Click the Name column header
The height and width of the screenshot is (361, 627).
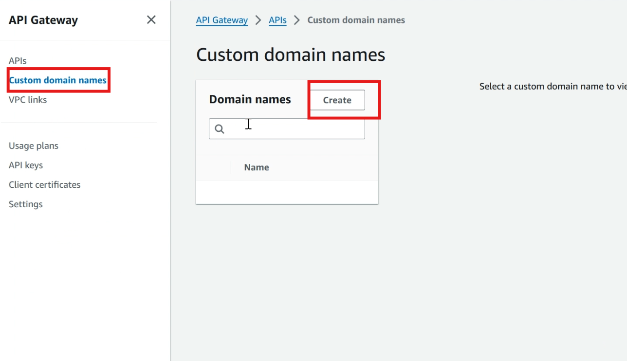[257, 167]
